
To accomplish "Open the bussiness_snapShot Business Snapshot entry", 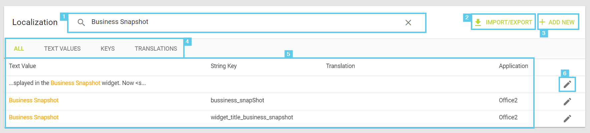I will click(34, 100).
